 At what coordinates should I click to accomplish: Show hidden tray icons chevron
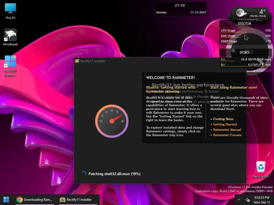(239, 200)
